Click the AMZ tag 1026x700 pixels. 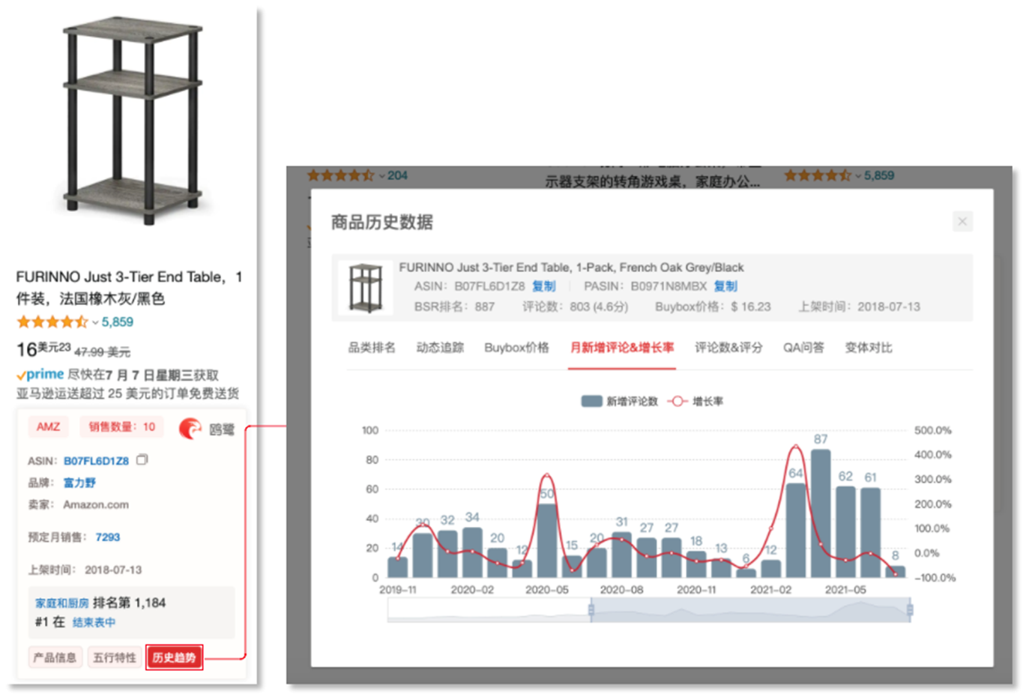point(48,426)
